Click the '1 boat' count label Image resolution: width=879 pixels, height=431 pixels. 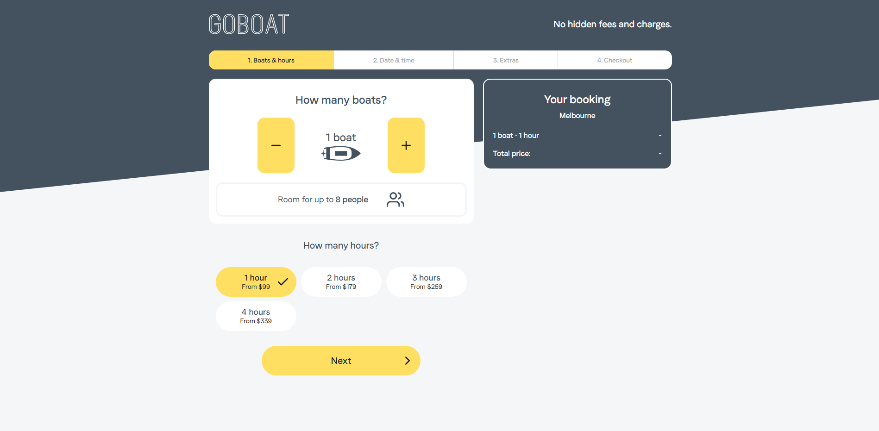tap(341, 137)
